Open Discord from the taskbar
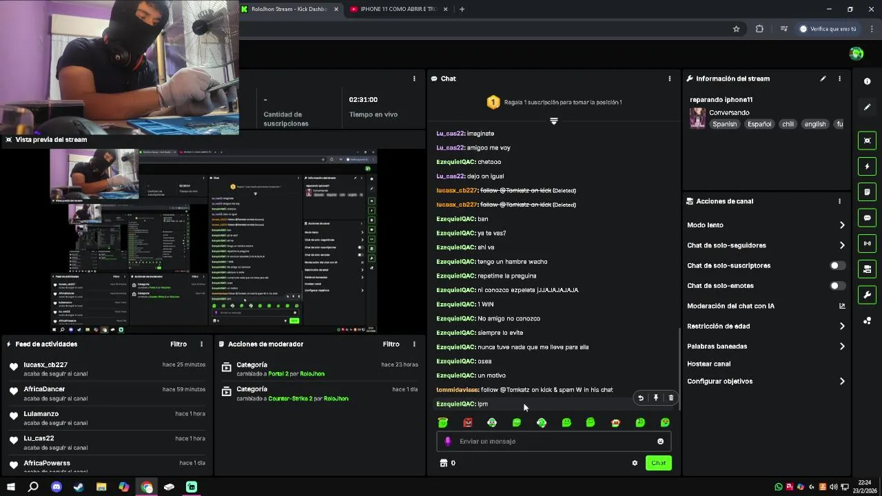 tap(57, 487)
